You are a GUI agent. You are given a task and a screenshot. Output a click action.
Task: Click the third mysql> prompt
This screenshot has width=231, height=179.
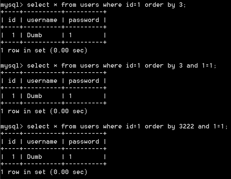(12, 127)
